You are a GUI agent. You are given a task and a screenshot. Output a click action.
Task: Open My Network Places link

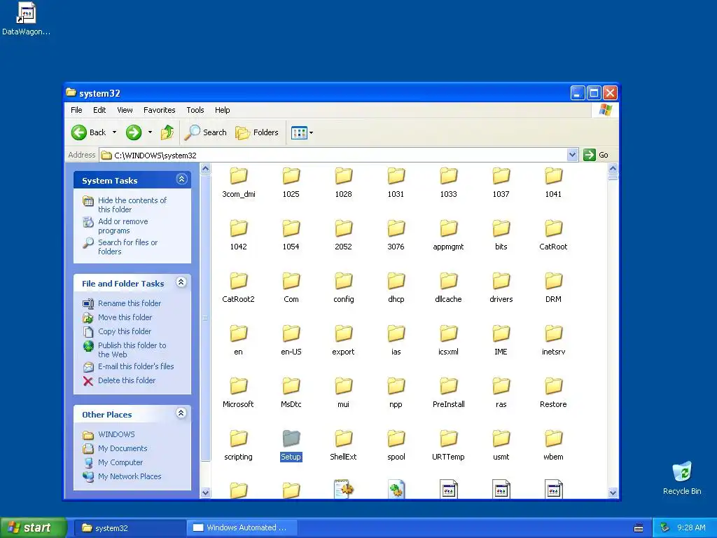(x=130, y=476)
